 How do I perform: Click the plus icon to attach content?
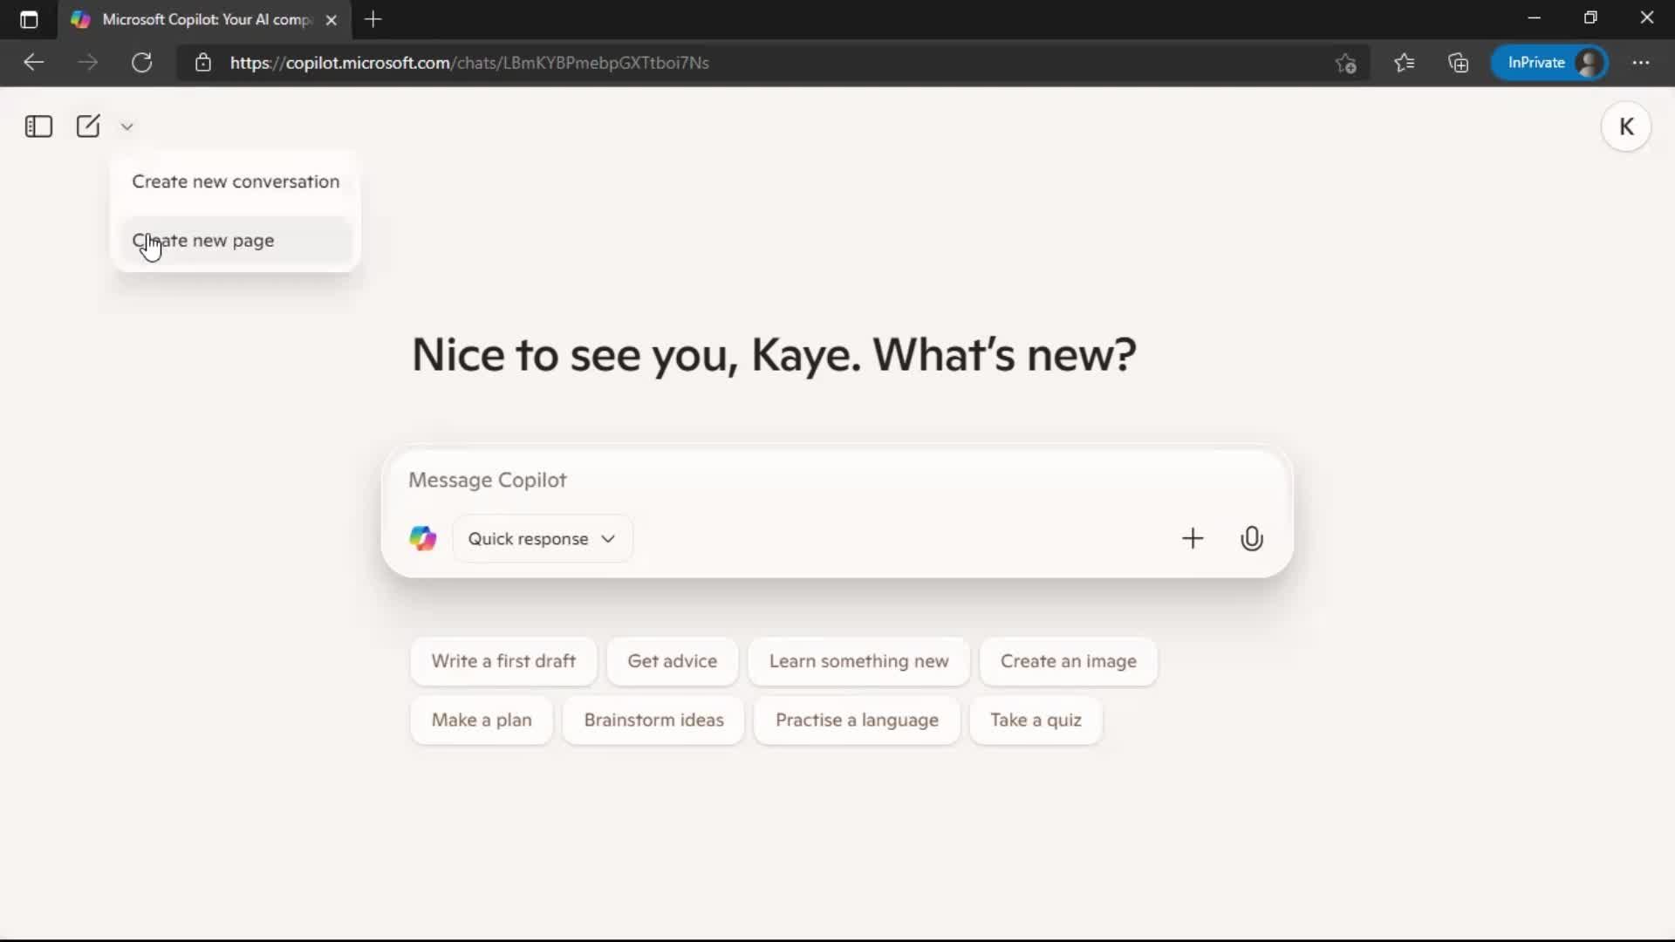tap(1193, 538)
